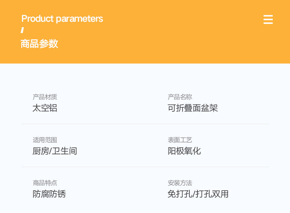The width and height of the screenshot is (290, 213).
Task: Select the 商品参数 title text
Action: (39, 44)
